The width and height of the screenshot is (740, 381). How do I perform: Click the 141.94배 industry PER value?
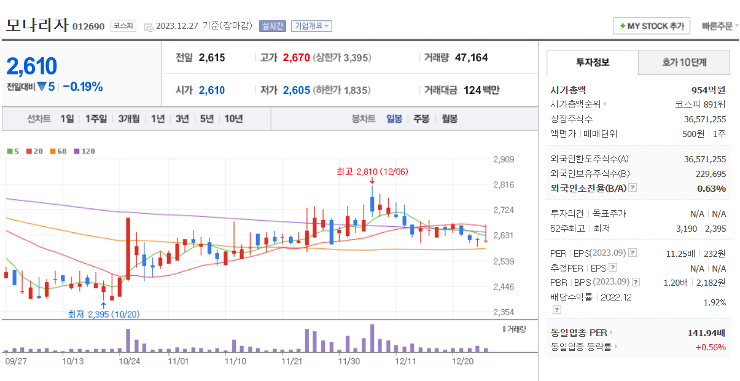[706, 333]
